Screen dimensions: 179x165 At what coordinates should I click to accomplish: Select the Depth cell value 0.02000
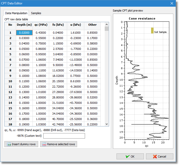click(24, 33)
